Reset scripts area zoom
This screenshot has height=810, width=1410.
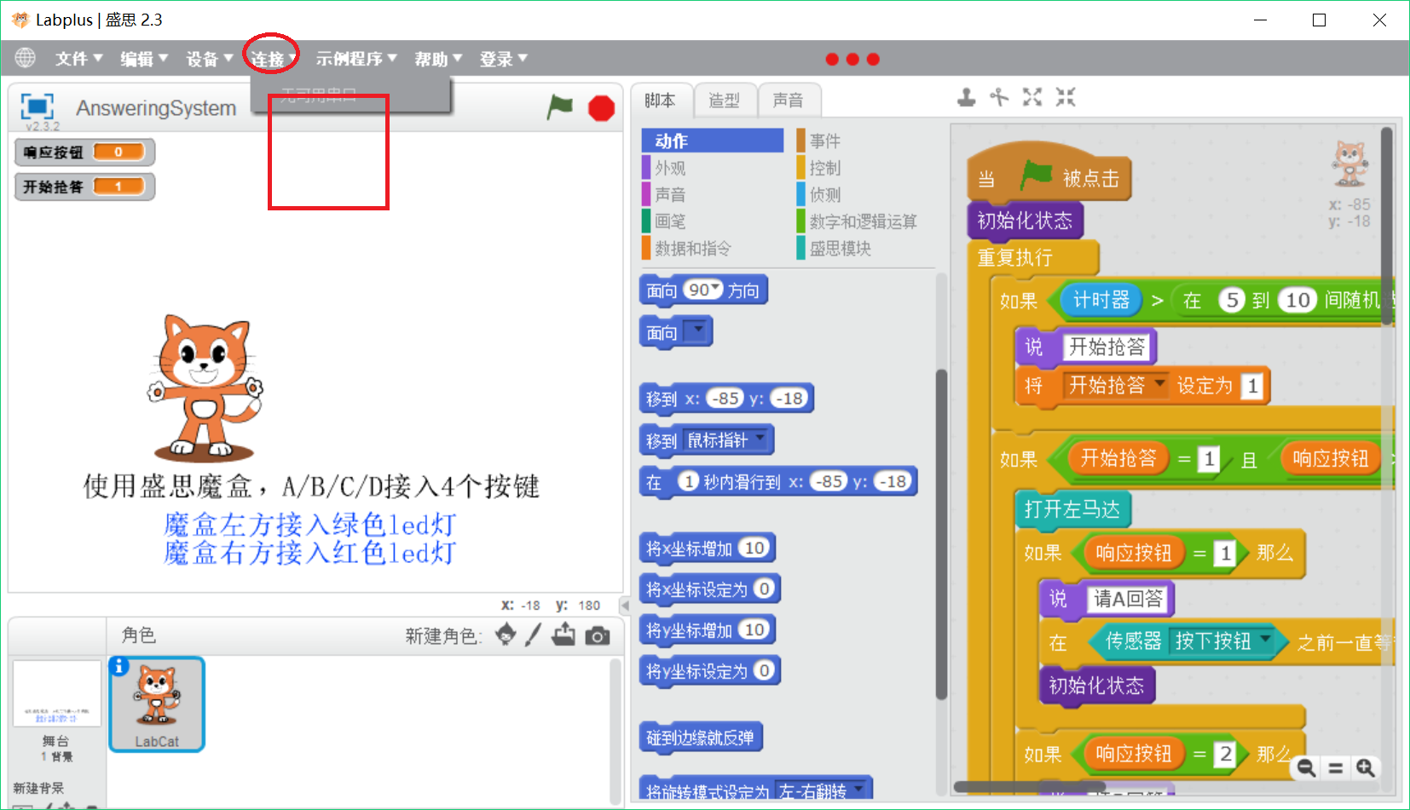[1336, 768]
